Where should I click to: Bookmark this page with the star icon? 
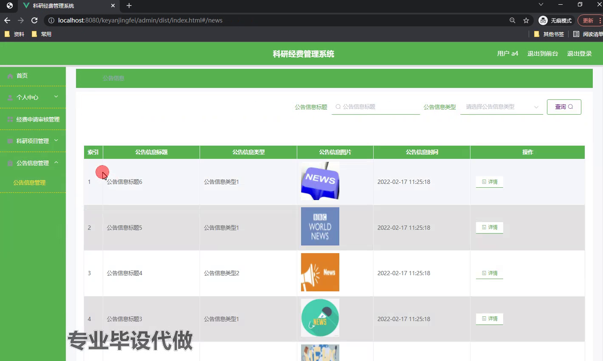click(526, 20)
